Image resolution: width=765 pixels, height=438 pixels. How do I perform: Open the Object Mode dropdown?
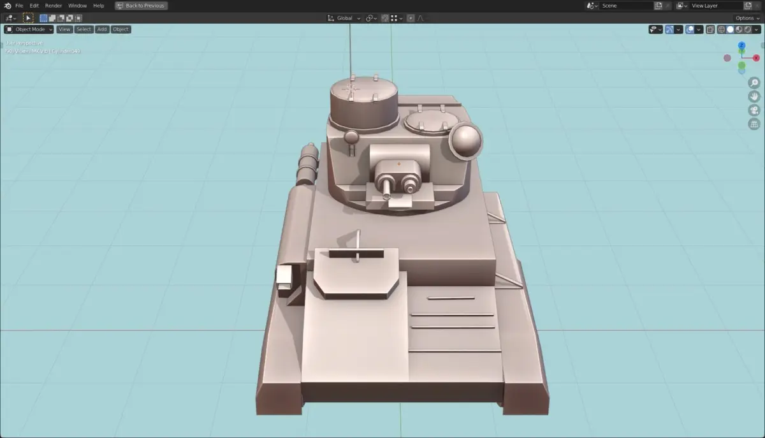29,29
